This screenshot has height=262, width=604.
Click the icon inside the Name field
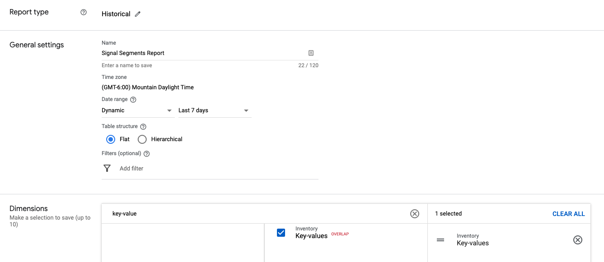pyautogui.click(x=311, y=53)
